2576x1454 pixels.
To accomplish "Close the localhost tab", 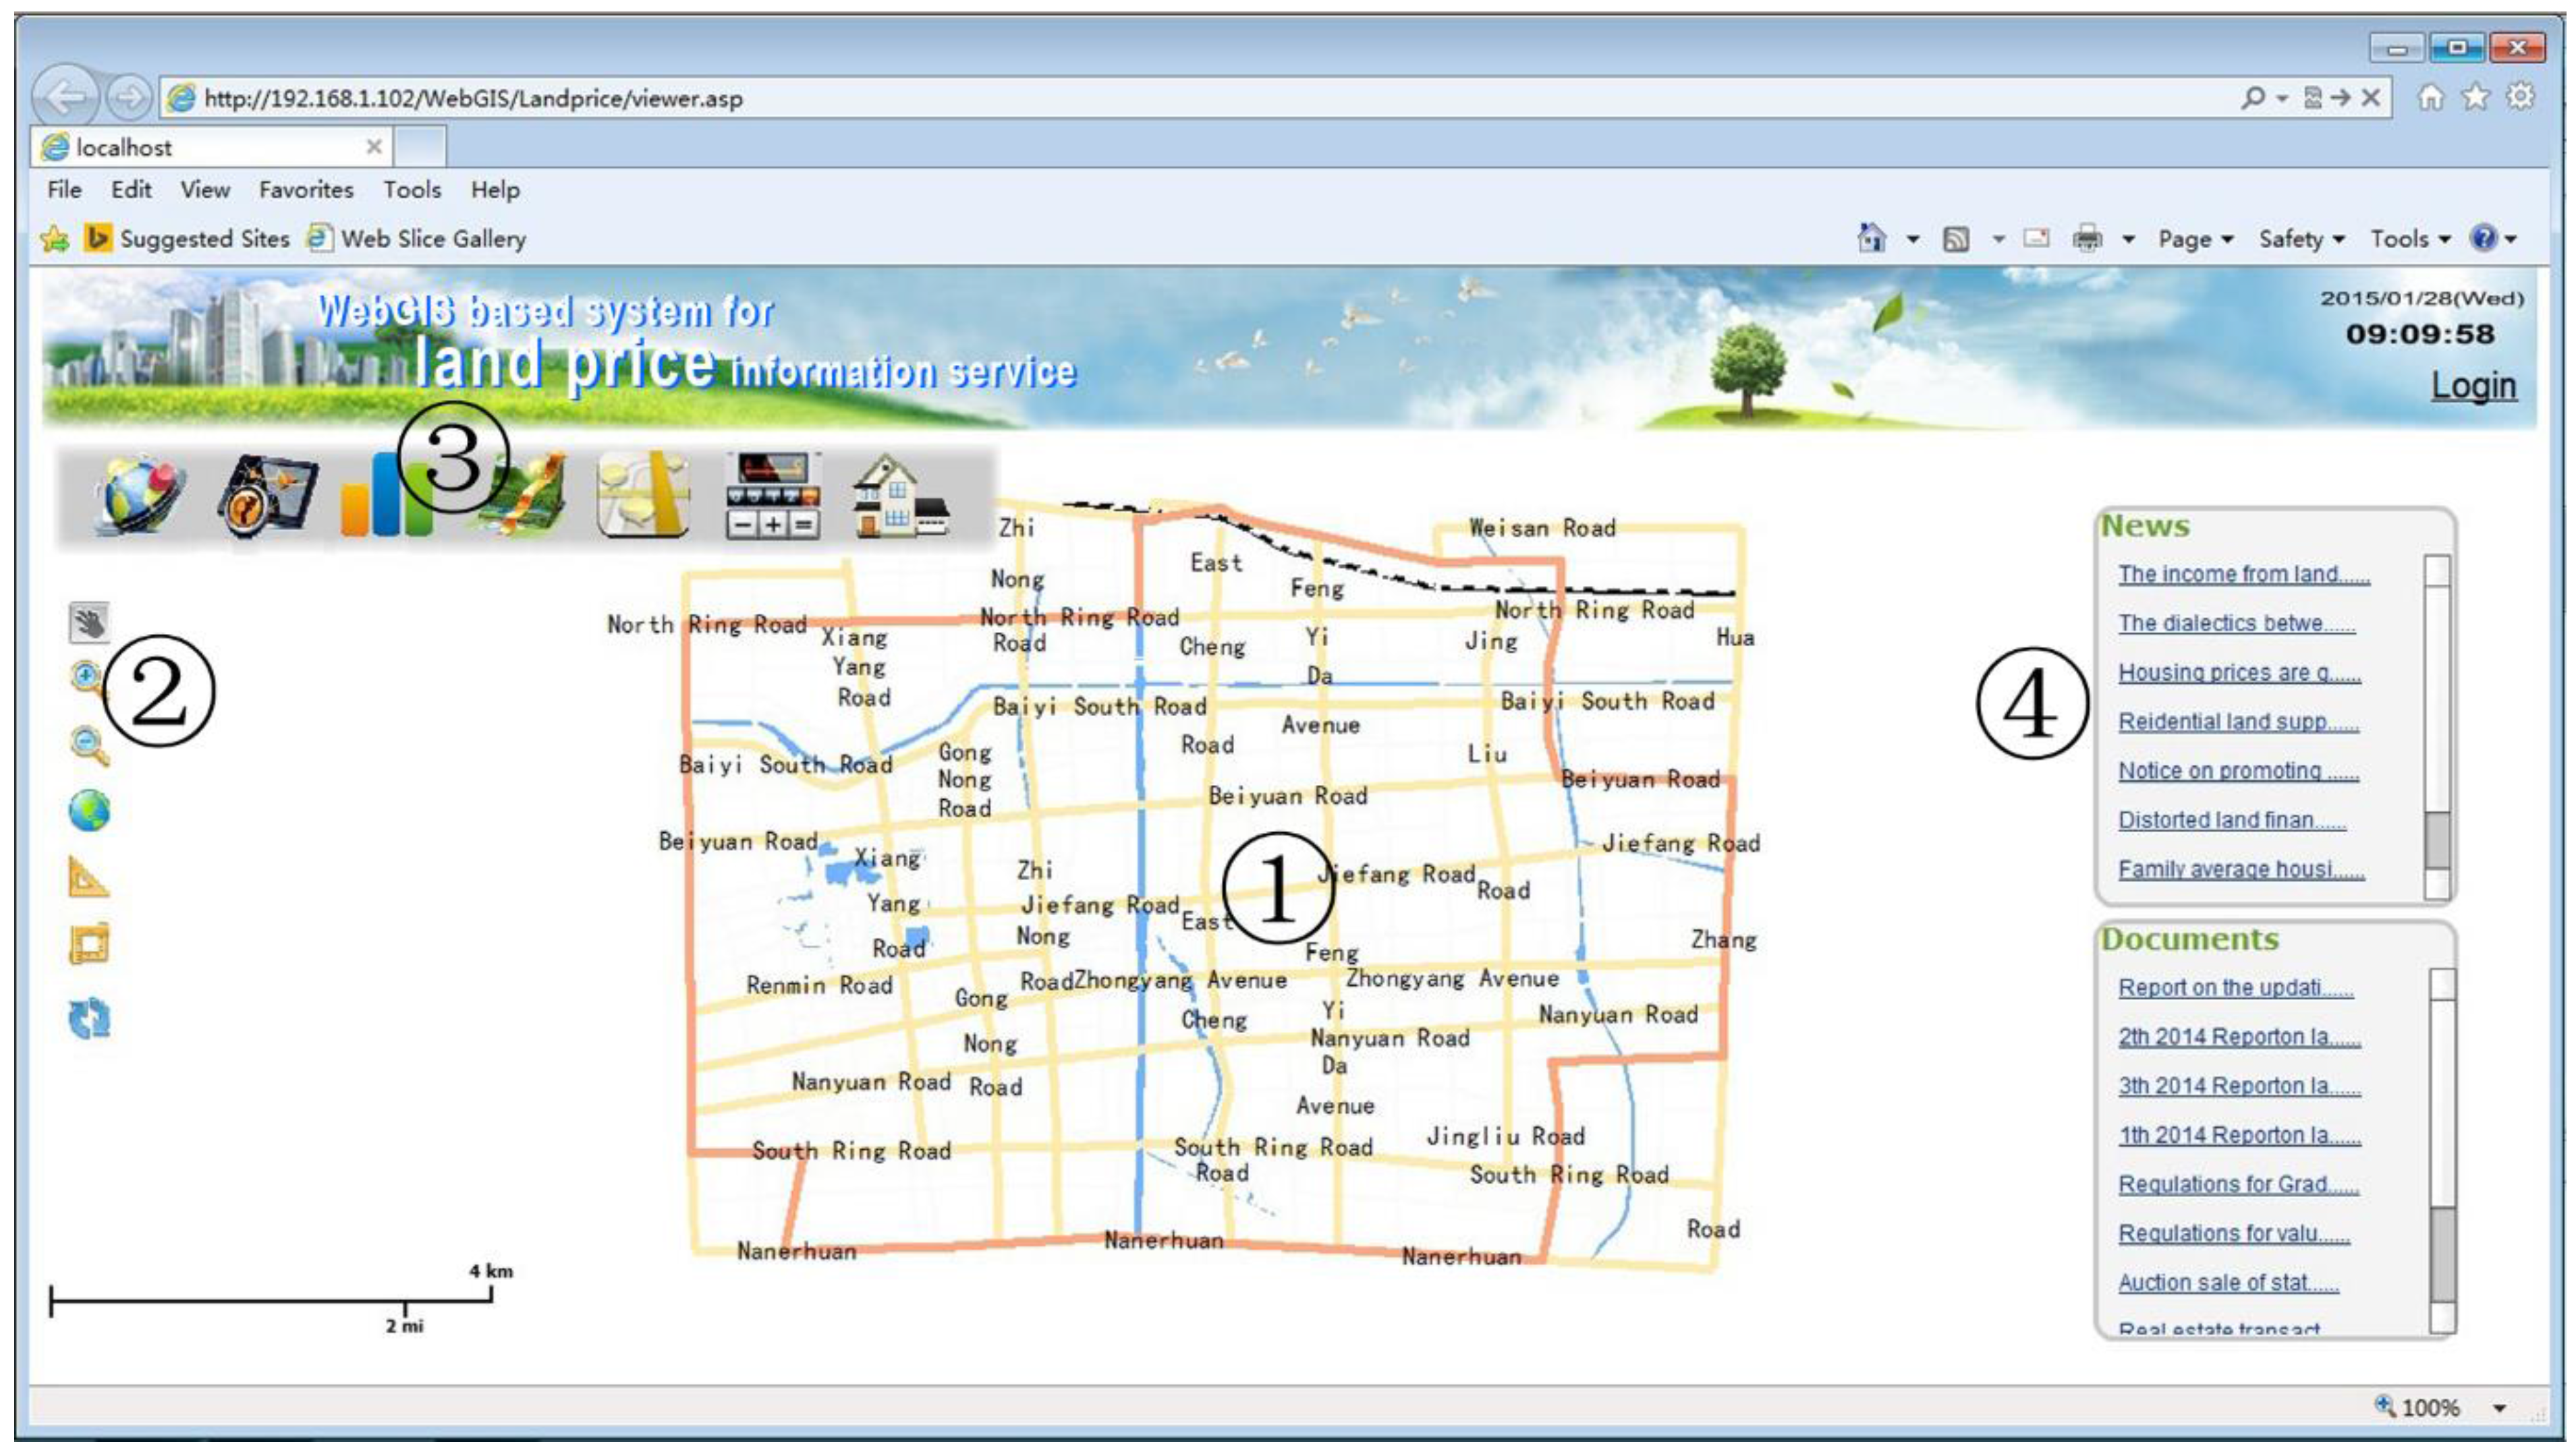I will tap(374, 147).
